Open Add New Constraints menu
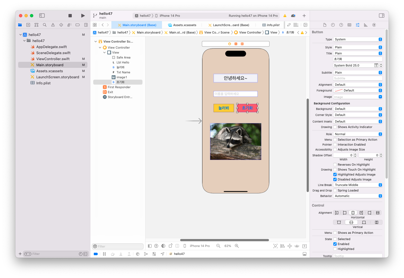Image resolution: width=404 pixels, height=278 pixels. [x=290, y=246]
